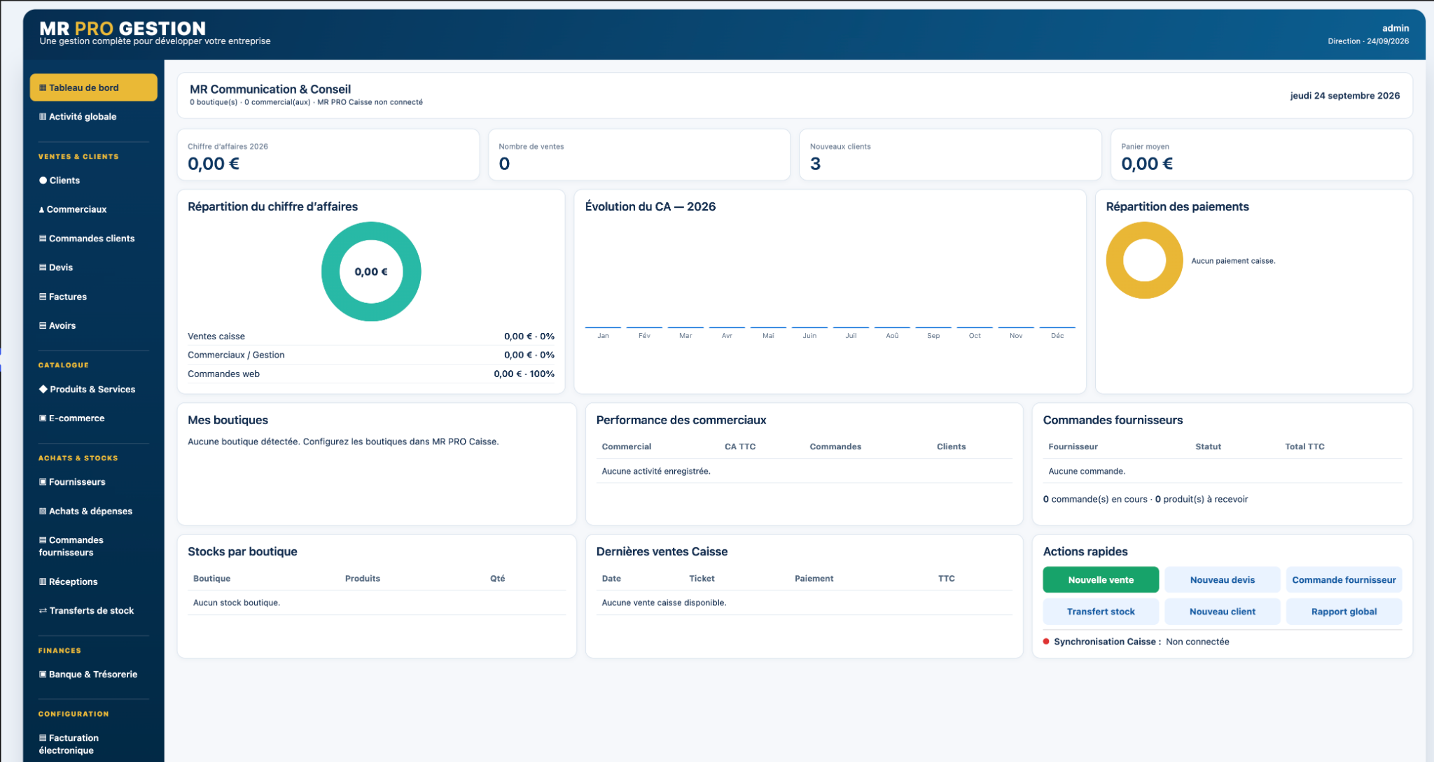This screenshot has width=1434, height=762.
Task: Open Banque & Trésorerie label
Action: (x=93, y=675)
